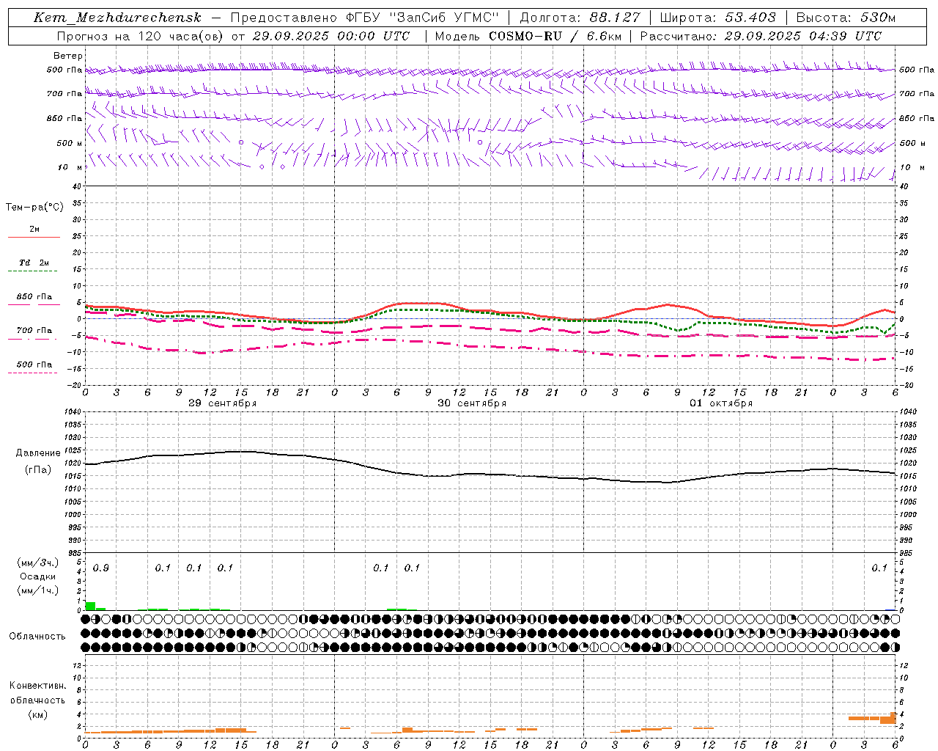Click the '0.9' precipitation amount

pyautogui.click(x=100, y=568)
